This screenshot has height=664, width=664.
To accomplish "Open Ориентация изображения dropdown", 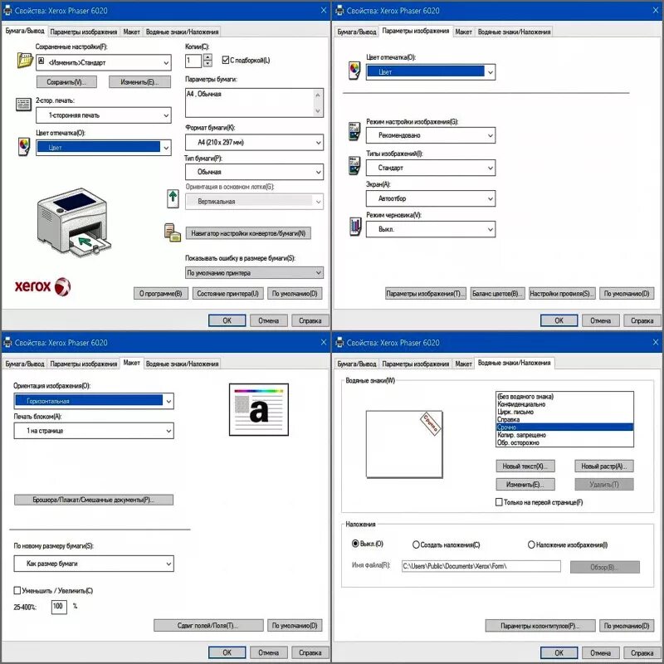I will pos(94,401).
